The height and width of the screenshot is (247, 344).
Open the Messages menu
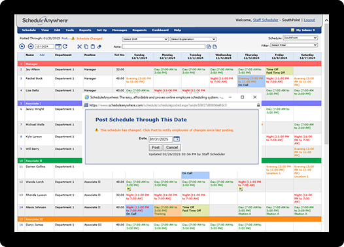pos(120,30)
